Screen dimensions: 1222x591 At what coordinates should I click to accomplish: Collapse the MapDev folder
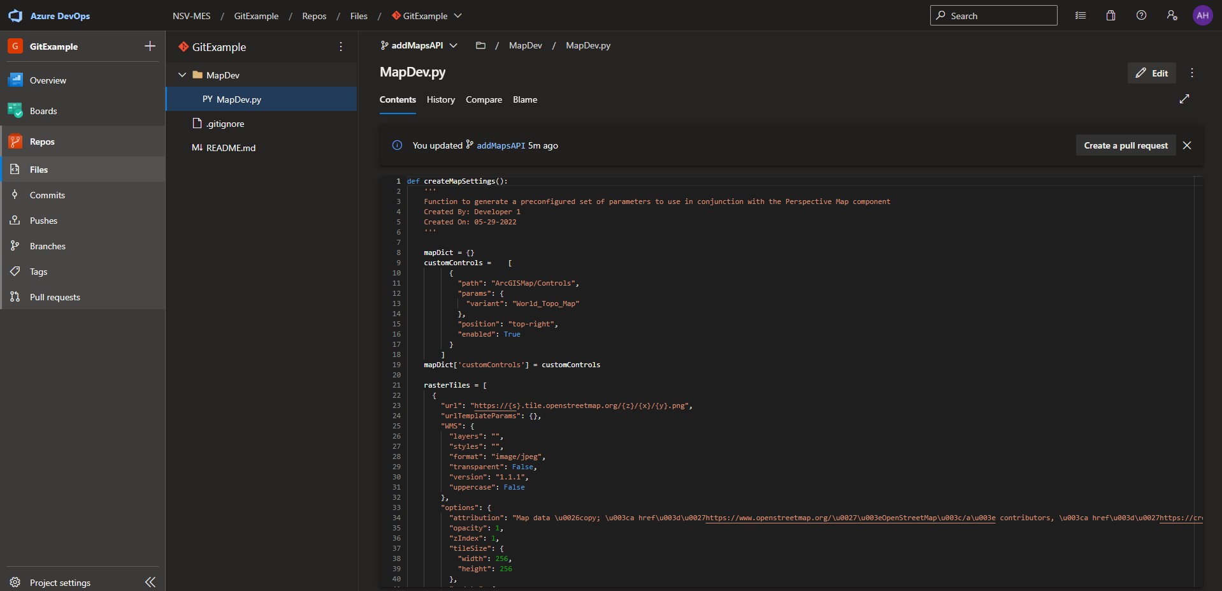pos(182,75)
